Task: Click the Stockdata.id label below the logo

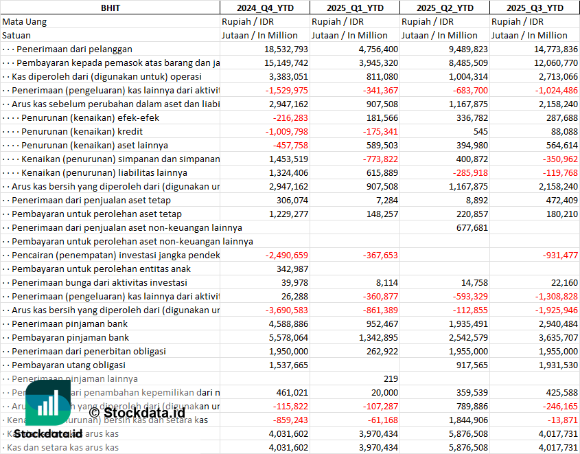Action: point(48,433)
